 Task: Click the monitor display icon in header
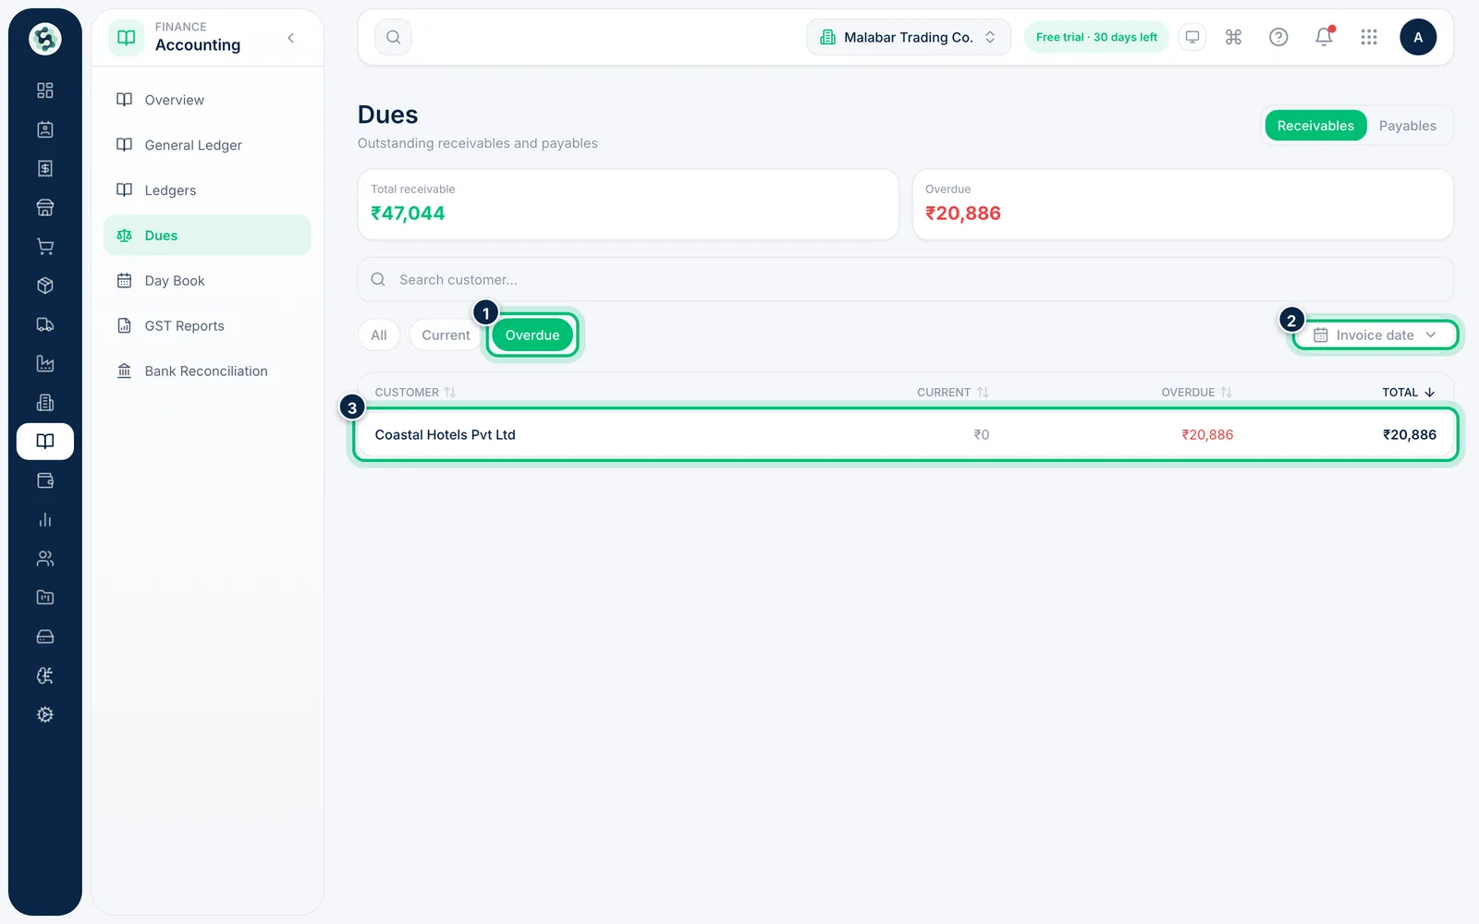coord(1192,37)
